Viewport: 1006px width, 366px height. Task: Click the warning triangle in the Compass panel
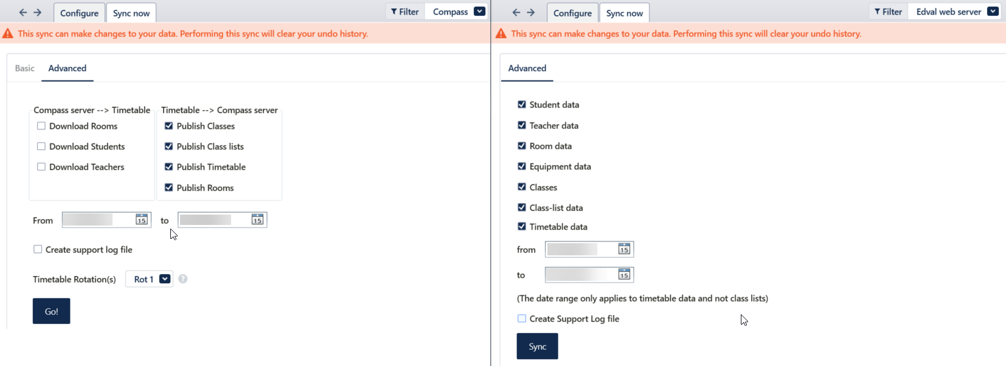coord(8,33)
